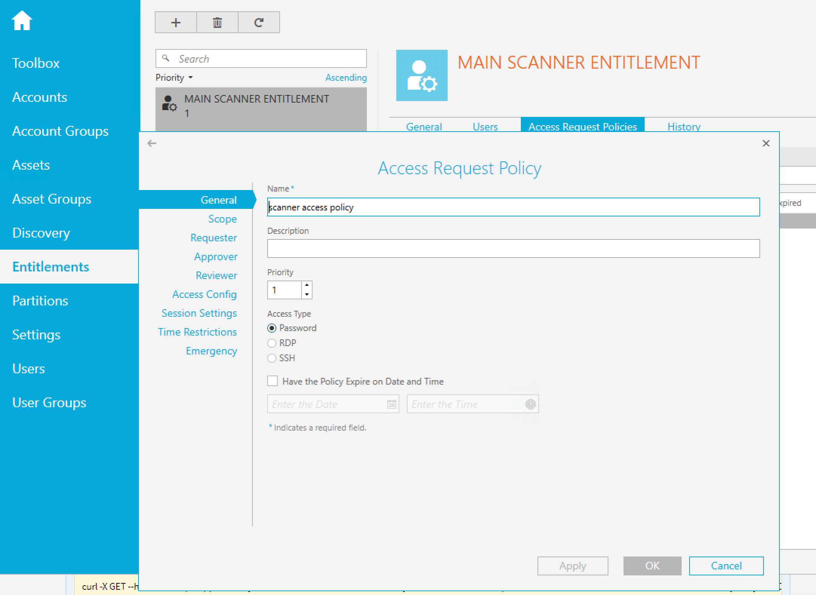Viewport: 816px width, 595px height.
Task: Click into the Description field
Action: [x=513, y=248]
